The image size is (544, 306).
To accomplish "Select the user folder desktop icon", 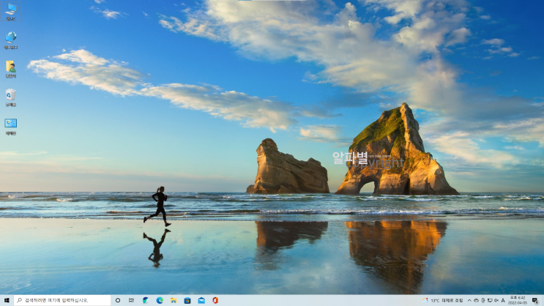I will coord(11,69).
